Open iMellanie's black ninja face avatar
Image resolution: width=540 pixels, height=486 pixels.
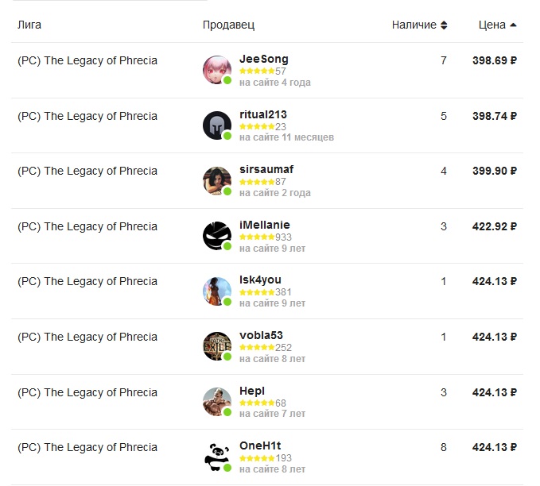coord(216,236)
